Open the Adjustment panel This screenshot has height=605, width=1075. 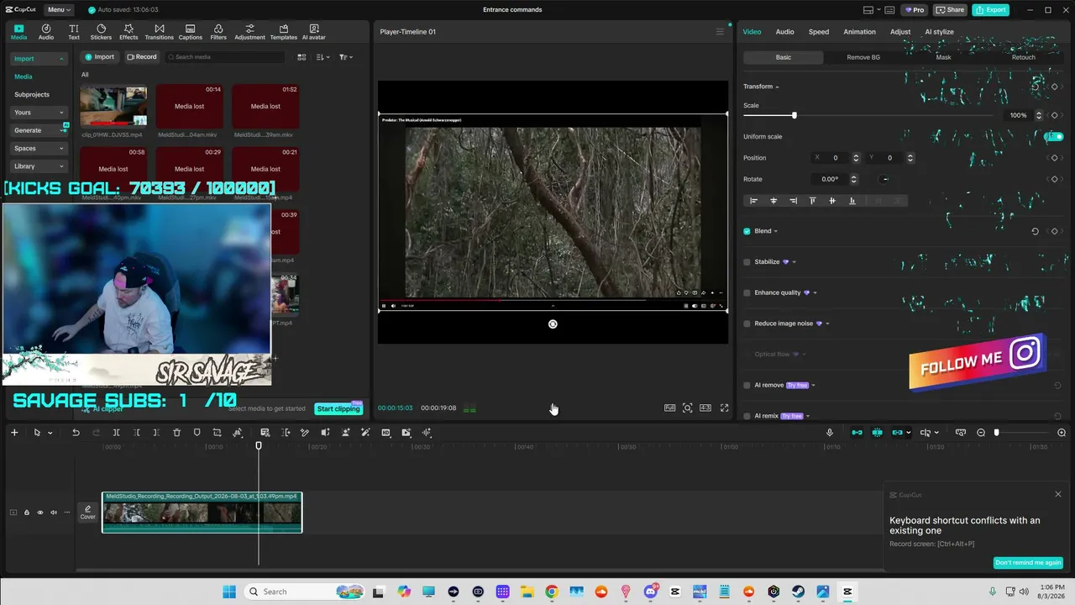(x=249, y=32)
